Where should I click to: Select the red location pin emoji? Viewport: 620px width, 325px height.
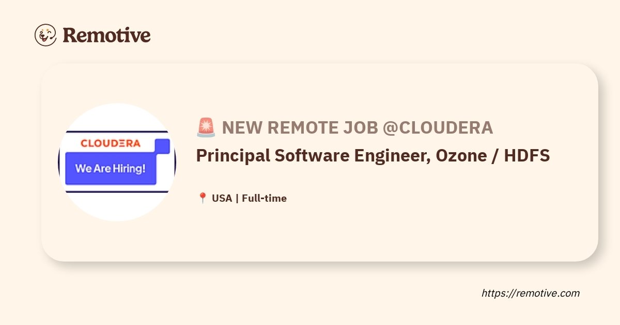[x=203, y=198]
